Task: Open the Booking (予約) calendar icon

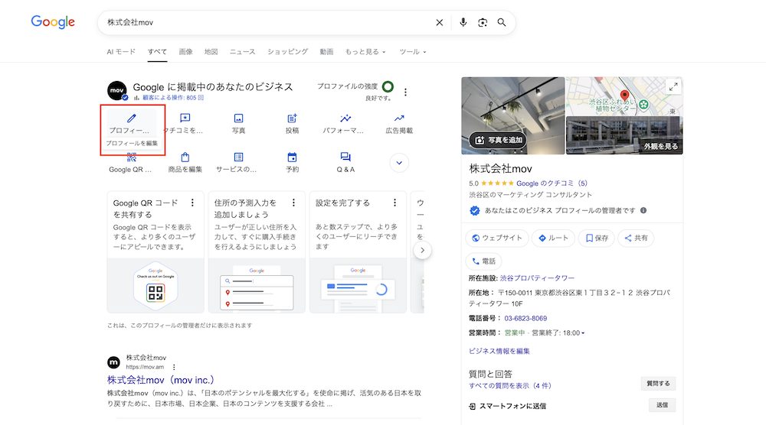Action: point(292,157)
